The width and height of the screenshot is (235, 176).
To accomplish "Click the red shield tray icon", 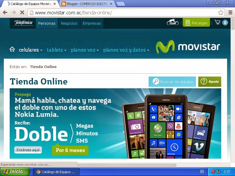I will click(213, 172).
